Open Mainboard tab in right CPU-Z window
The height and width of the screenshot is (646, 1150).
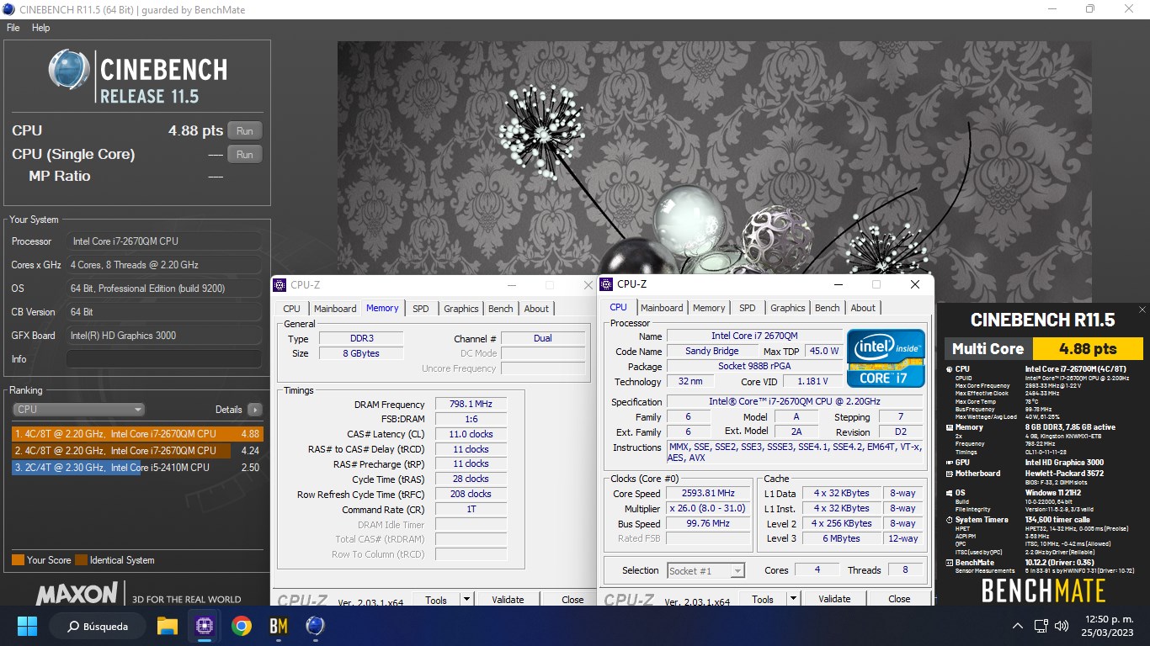pyautogui.click(x=662, y=308)
